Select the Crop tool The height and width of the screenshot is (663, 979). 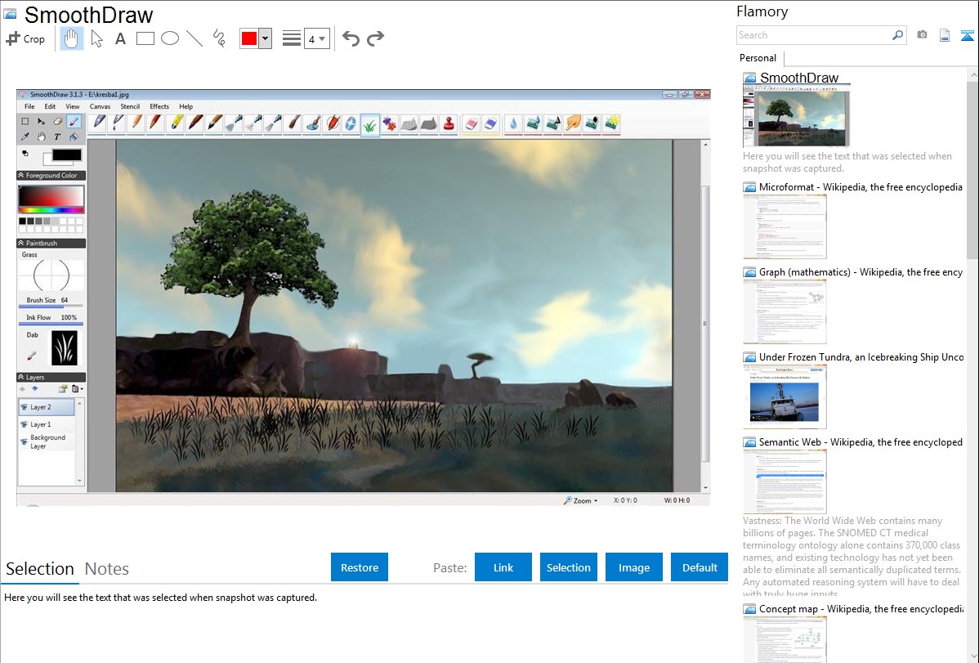pos(25,38)
